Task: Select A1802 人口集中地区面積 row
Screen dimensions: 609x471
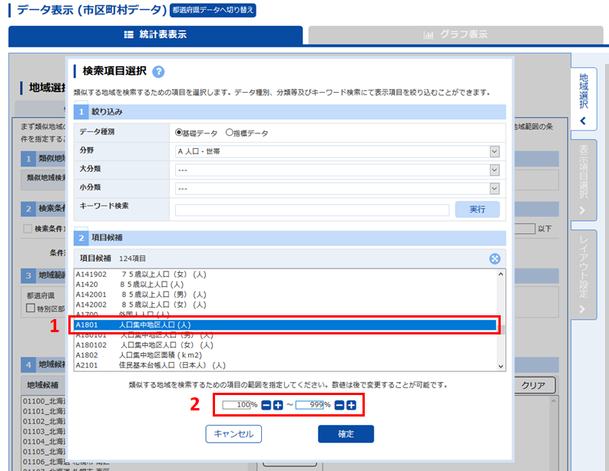Action: click(x=285, y=355)
